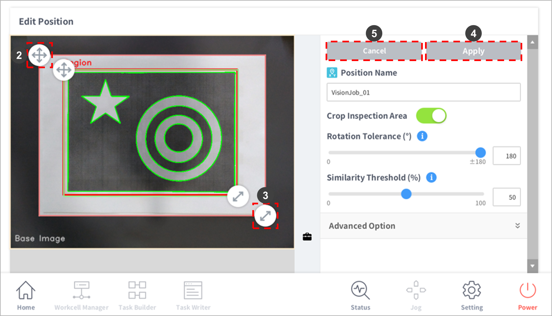Click the double chevron beside Advanced Option
This screenshot has height=316, width=552.
(518, 226)
